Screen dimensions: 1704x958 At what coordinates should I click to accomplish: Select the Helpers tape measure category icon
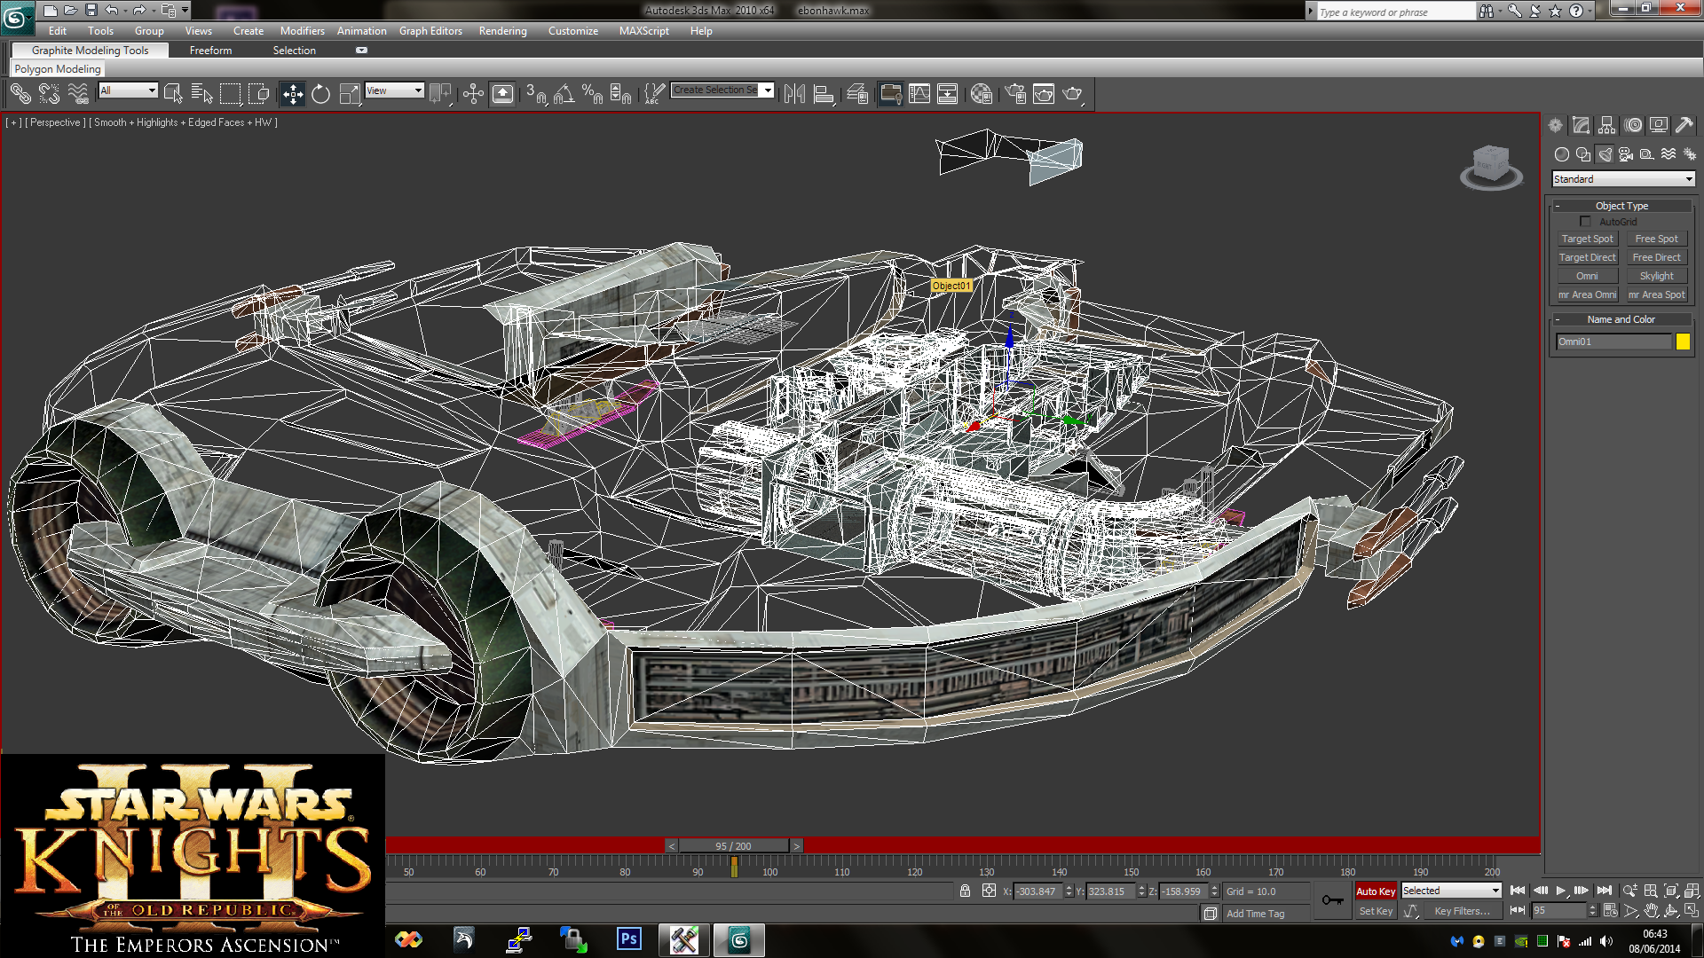tap(1647, 154)
